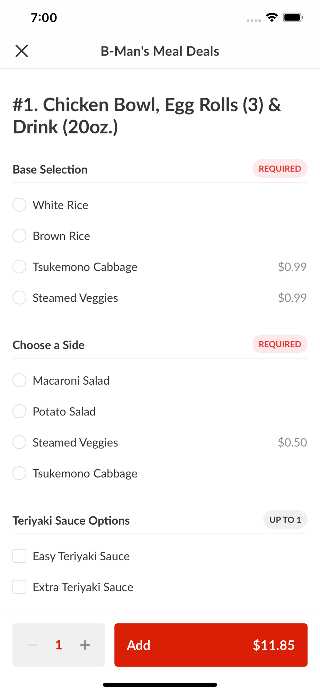Pick Tsukemono Cabbage base for $0.99
Screen dimensions: 320x693
coord(19,267)
